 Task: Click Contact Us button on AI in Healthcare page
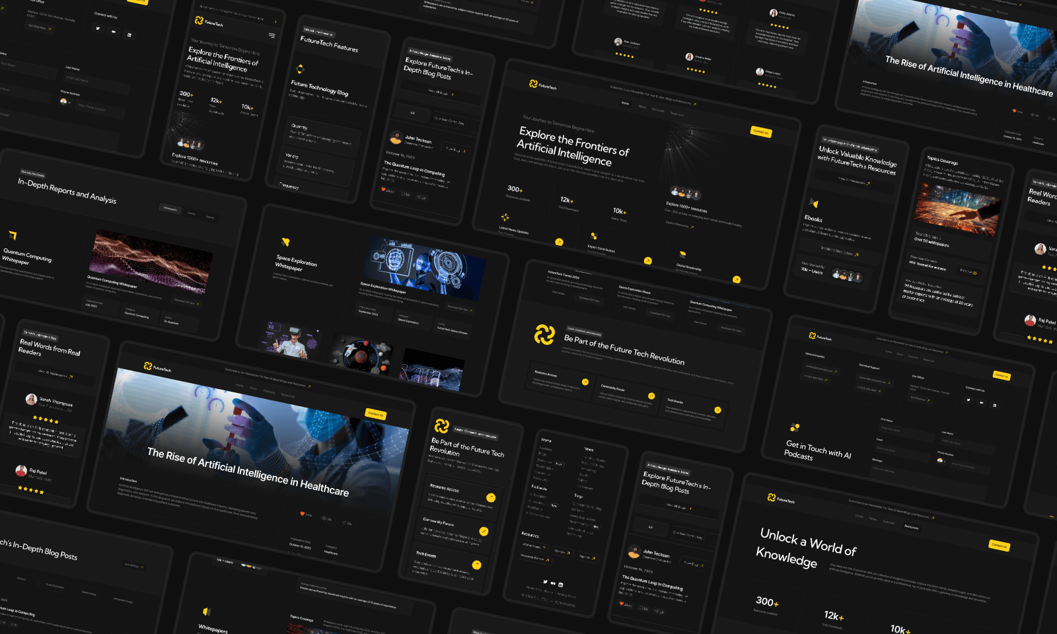(375, 414)
